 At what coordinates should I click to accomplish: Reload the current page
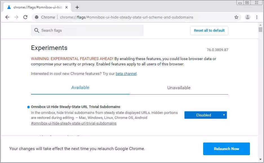click(25, 17)
